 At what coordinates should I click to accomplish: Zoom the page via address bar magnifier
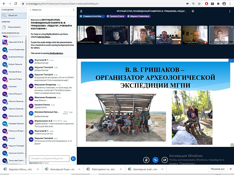coord(193,4)
